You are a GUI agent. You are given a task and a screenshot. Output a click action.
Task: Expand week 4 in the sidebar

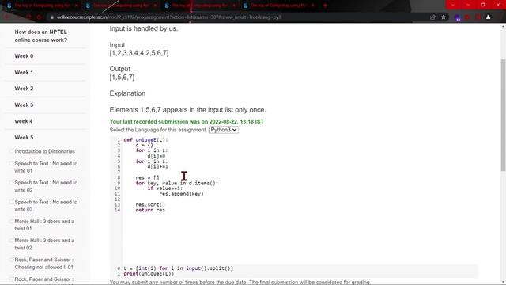point(24,121)
